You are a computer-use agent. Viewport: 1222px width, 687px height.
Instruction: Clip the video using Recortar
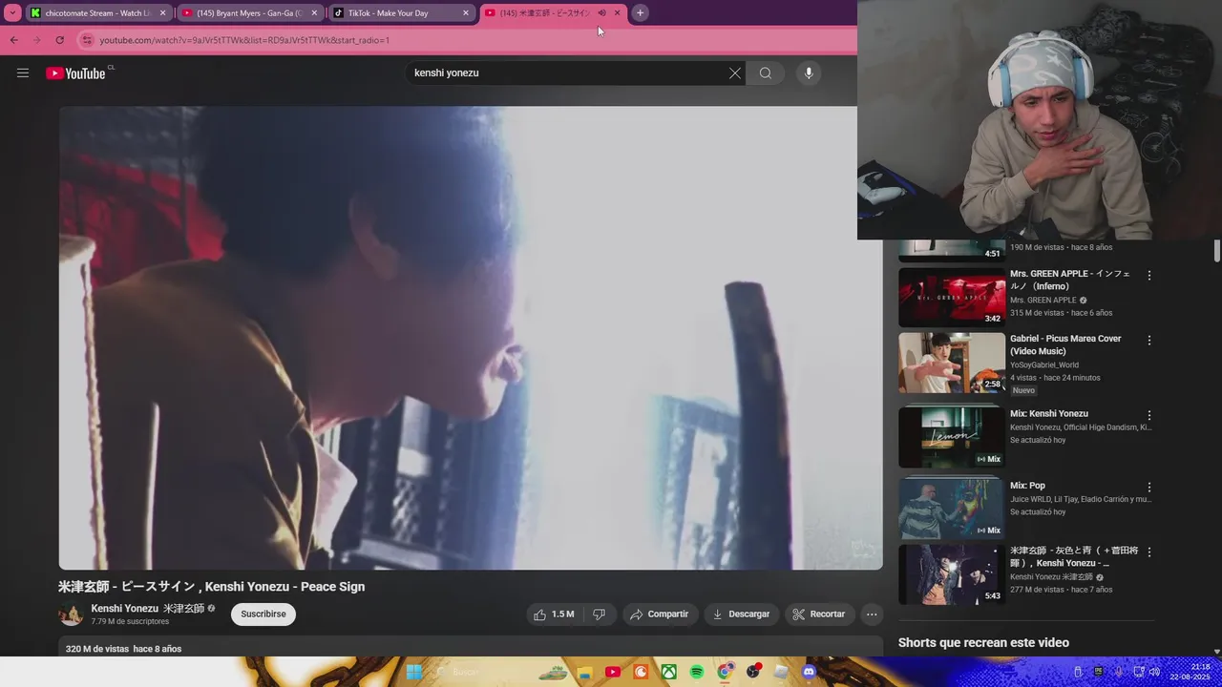(820, 614)
